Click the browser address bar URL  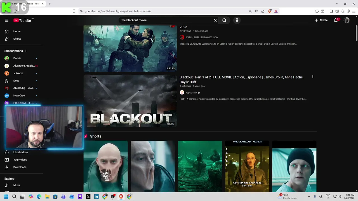coord(118,11)
